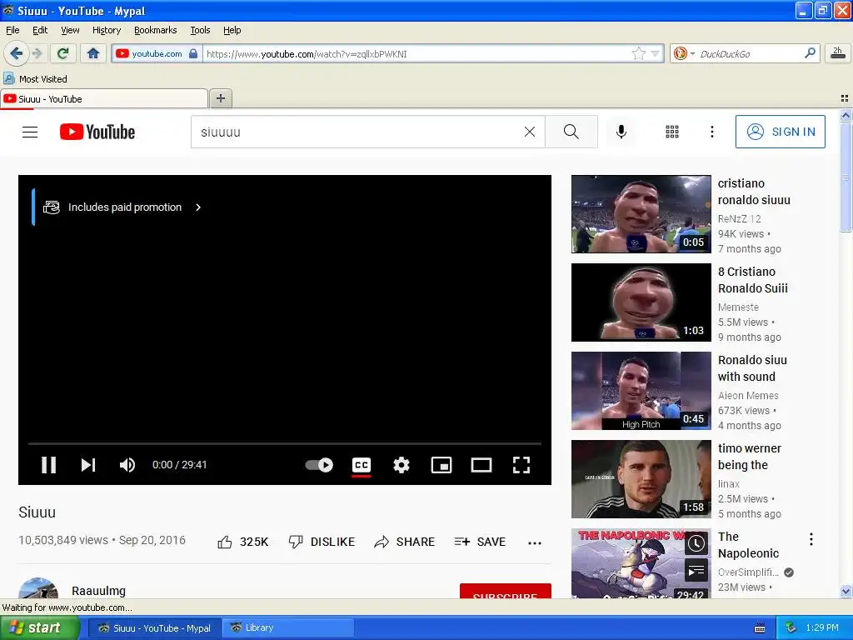The height and width of the screenshot is (640, 853).
Task: Open cristiano ronaldo siuuu video thumbnail
Action: pos(641,214)
